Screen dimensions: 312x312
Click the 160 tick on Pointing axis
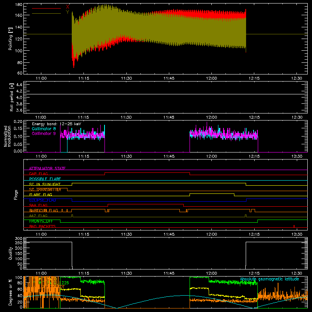(19, 15)
